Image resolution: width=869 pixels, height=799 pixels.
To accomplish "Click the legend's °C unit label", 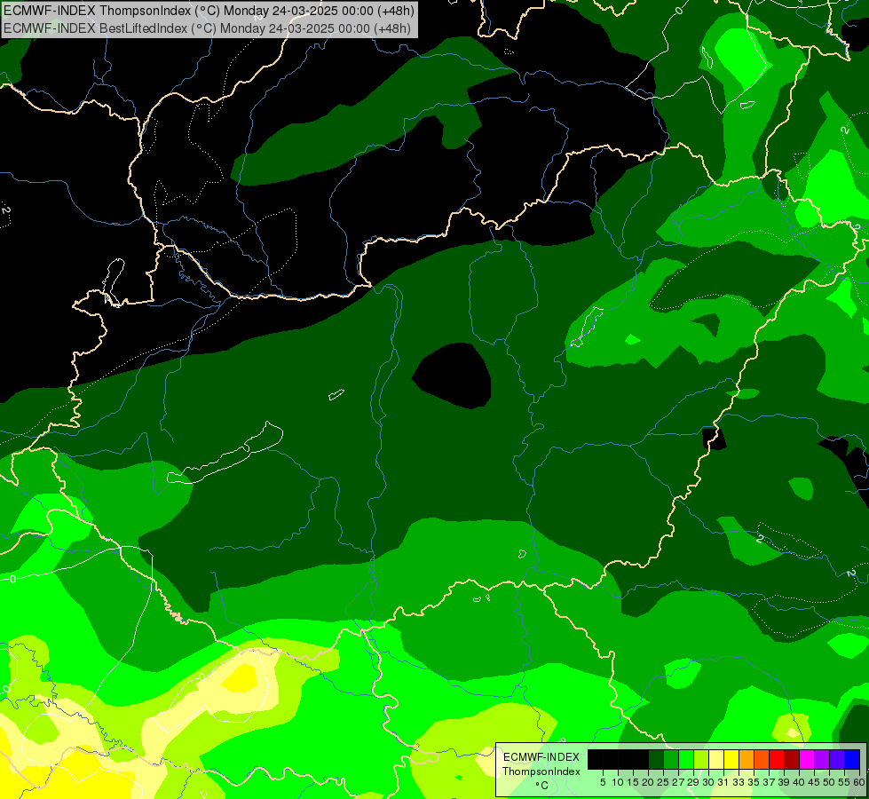I will [x=542, y=785].
